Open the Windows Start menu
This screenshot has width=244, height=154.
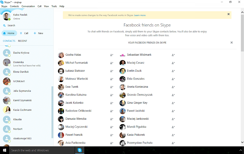click(x=5, y=150)
